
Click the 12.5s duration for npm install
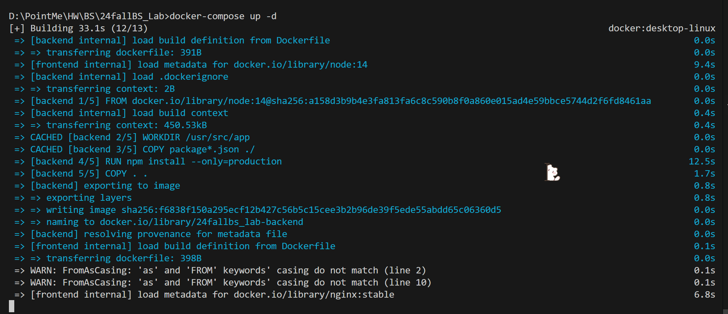pos(702,162)
